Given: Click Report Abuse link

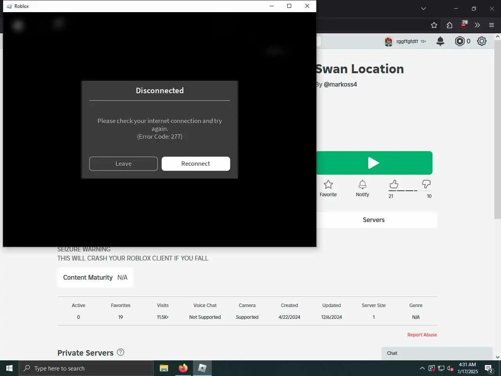Looking at the screenshot, I should (x=422, y=335).
